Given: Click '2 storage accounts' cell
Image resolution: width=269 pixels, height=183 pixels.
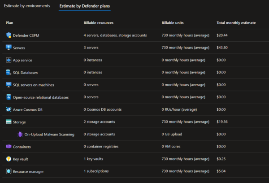Looking at the screenshot, I should (x=100, y=122).
